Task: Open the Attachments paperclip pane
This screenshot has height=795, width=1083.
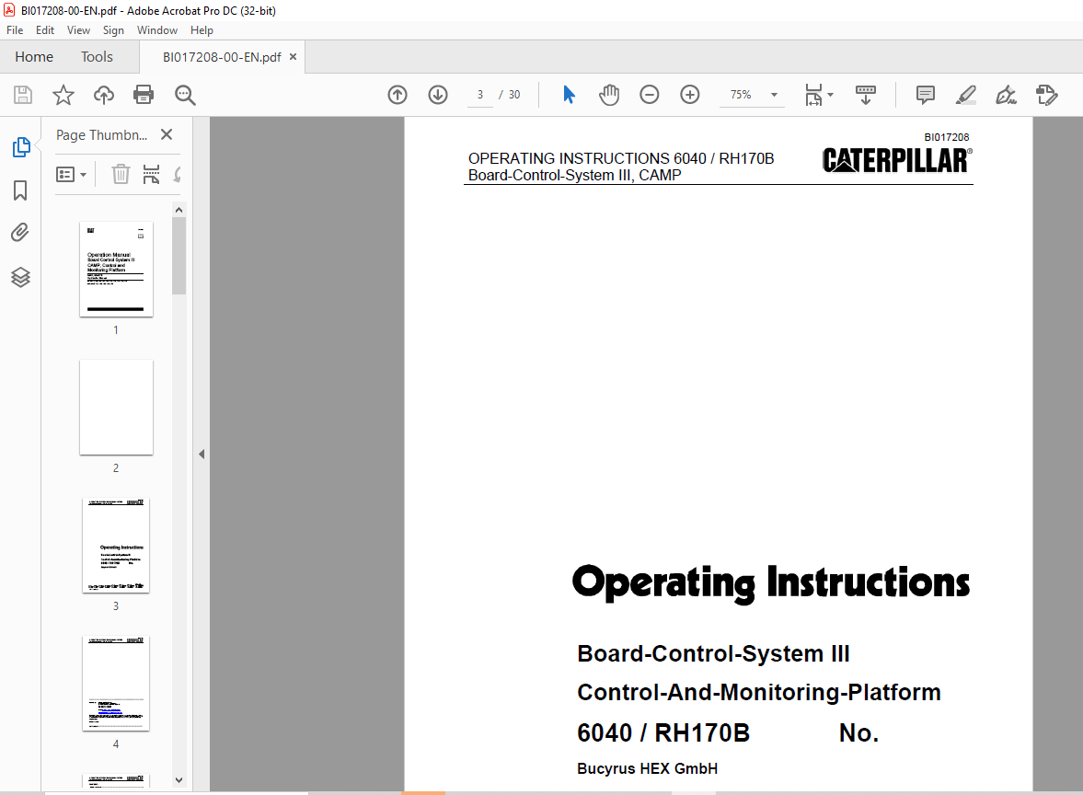Action: tap(21, 233)
